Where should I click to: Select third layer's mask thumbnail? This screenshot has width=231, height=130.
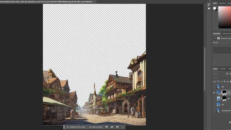pos(224,99)
